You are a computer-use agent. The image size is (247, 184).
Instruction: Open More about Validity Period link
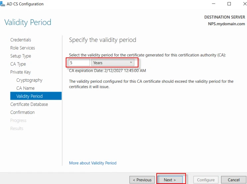[x=93, y=163]
